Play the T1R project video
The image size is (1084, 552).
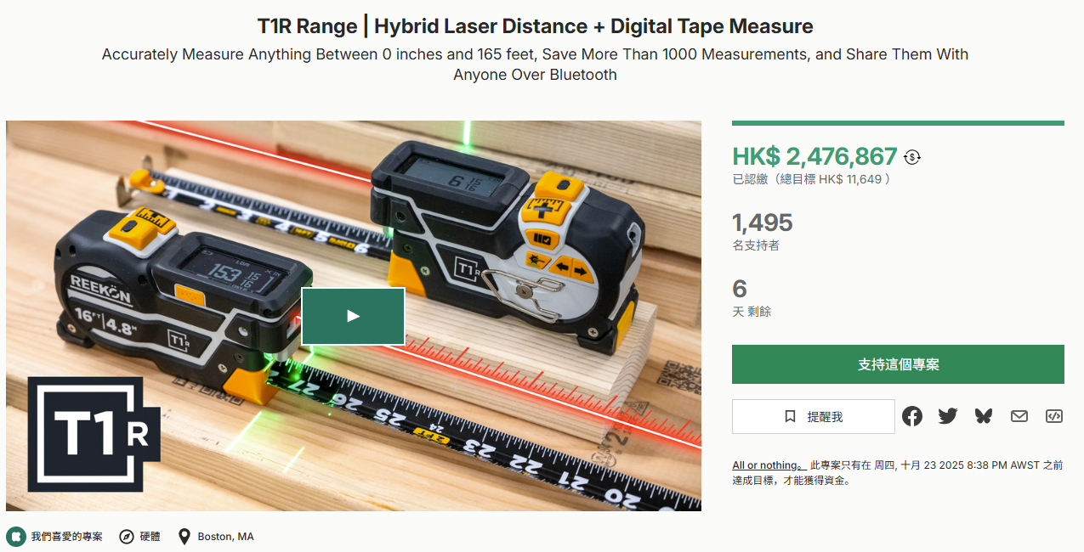pos(353,316)
